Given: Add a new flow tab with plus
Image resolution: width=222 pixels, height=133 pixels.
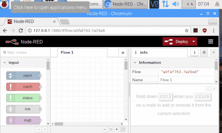Looking at the screenshot, I should point(123,53).
